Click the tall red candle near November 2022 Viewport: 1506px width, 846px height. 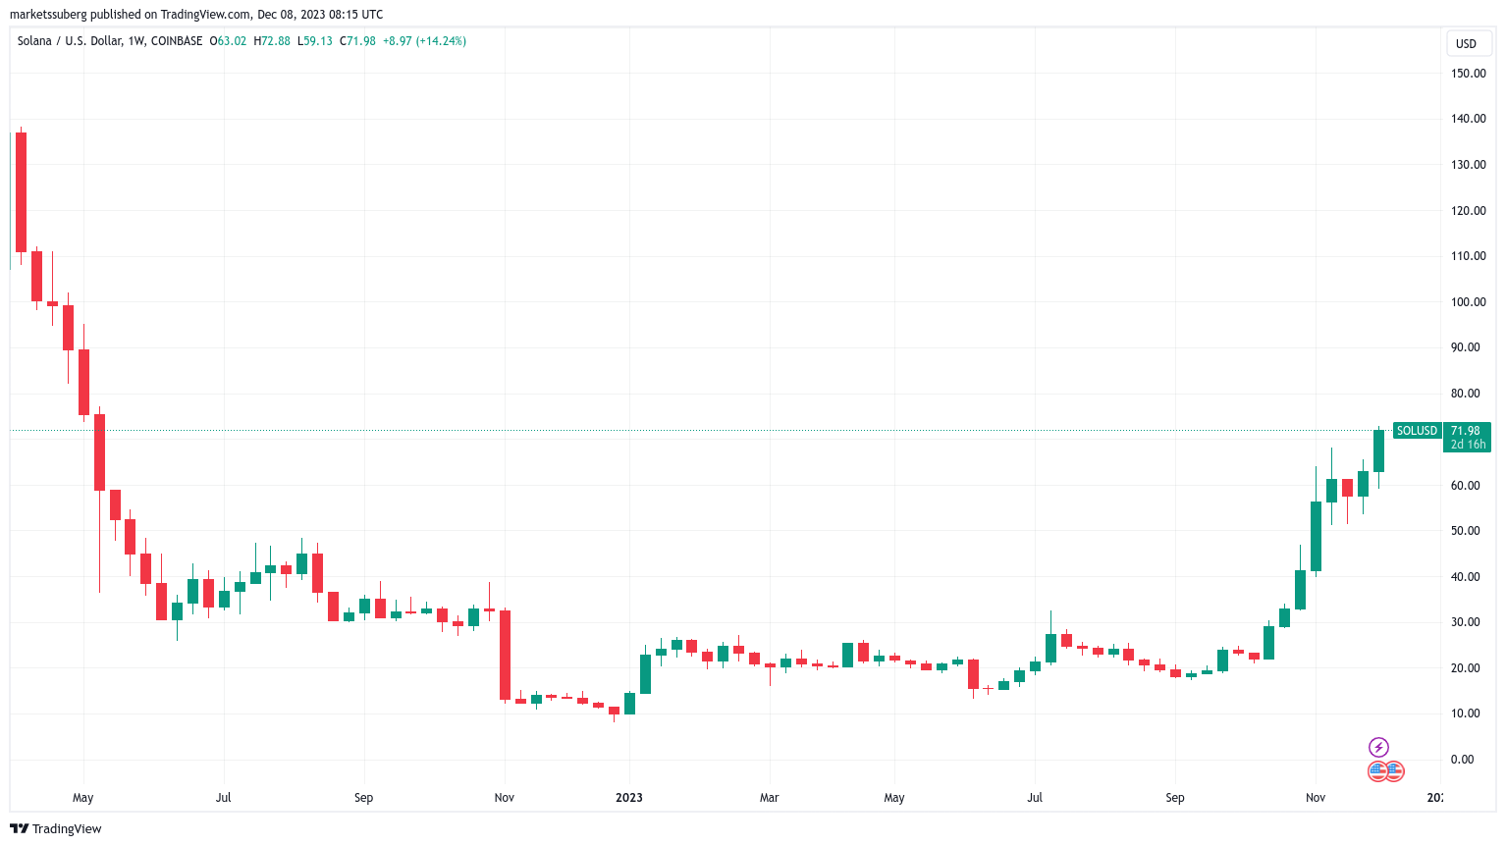coord(505,655)
